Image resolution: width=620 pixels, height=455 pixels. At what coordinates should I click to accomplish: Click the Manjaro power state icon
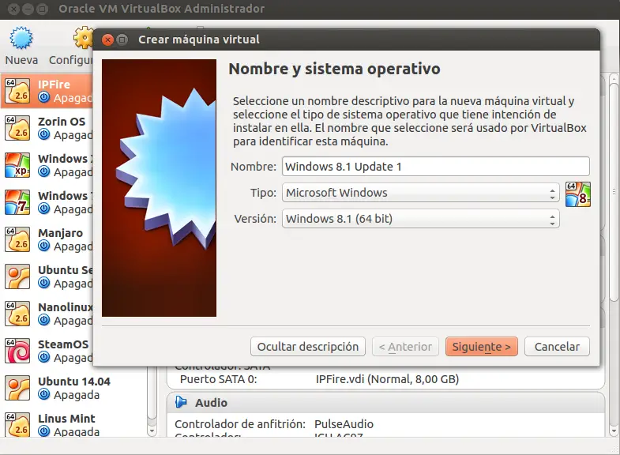click(x=44, y=246)
